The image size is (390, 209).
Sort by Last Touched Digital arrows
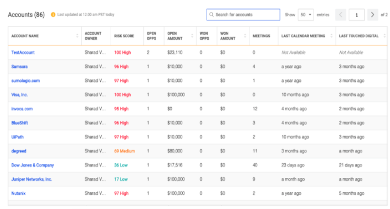(385, 36)
